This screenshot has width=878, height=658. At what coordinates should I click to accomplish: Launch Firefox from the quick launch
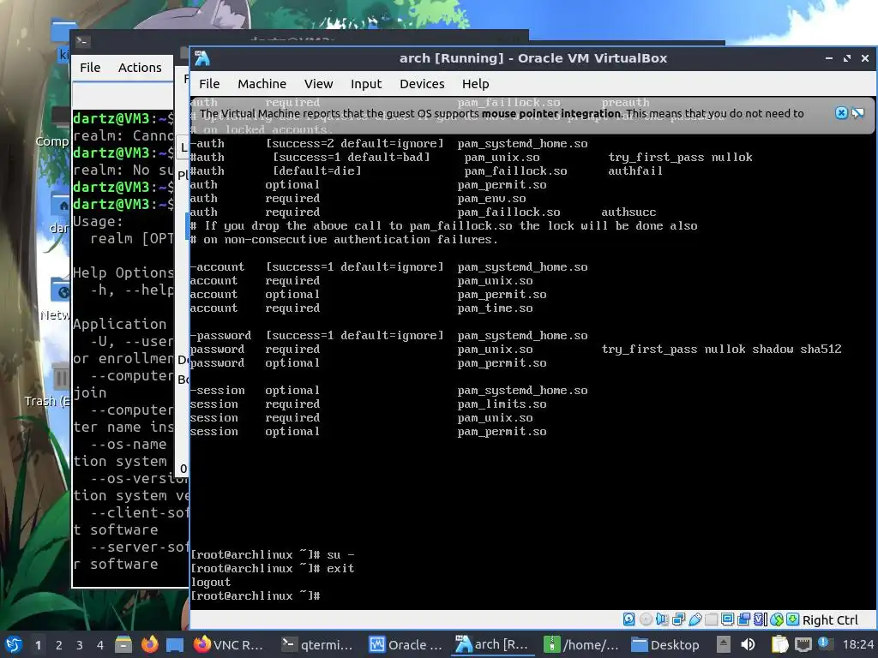(149, 644)
